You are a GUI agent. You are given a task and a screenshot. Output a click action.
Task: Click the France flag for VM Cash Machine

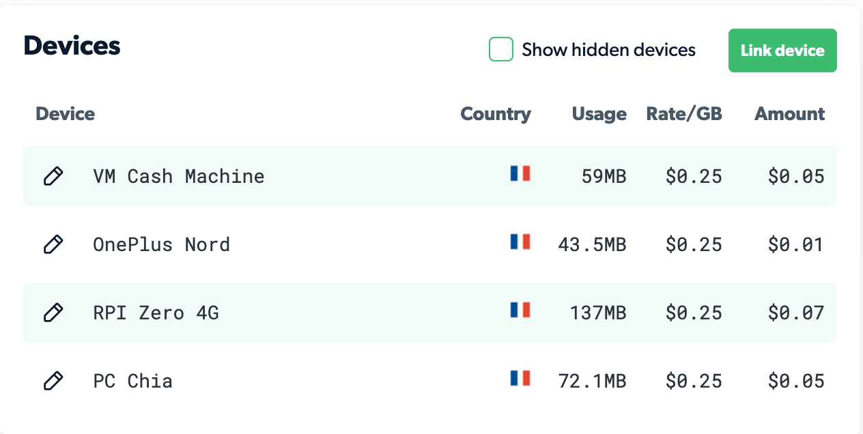pos(520,173)
